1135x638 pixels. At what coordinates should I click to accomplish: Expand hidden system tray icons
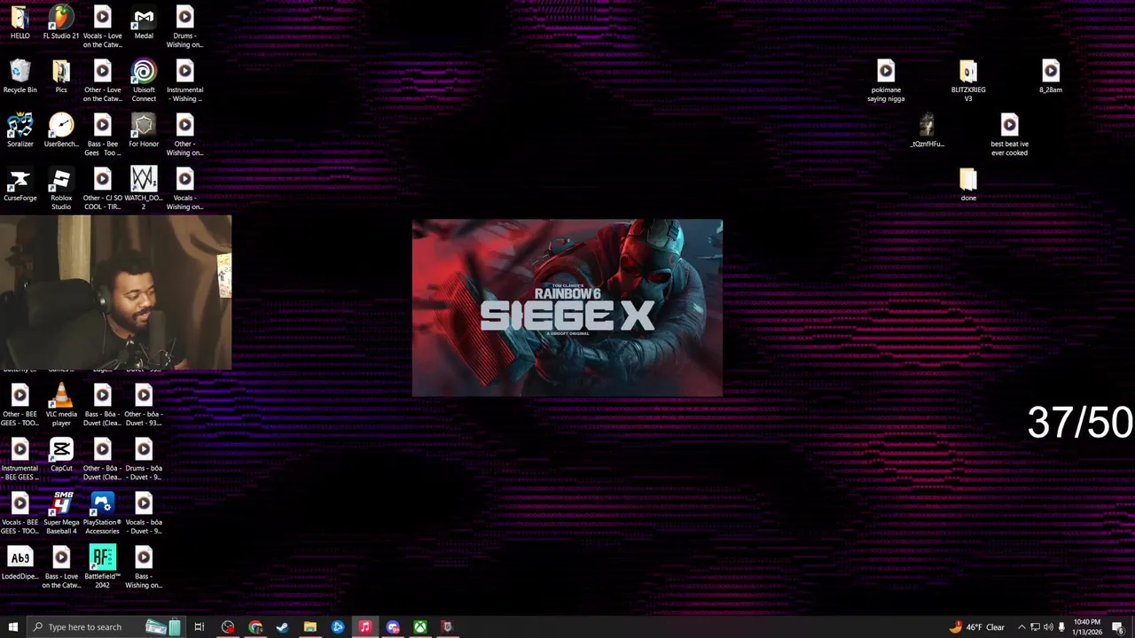(x=1021, y=627)
